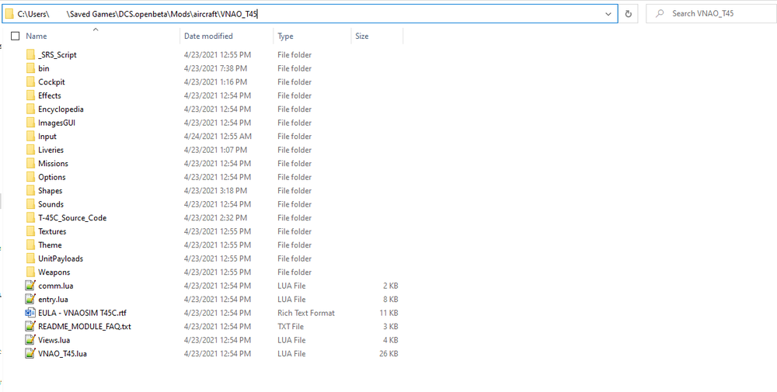Click the Theme folder icon
The width and height of the screenshot is (777, 392).
(30, 245)
